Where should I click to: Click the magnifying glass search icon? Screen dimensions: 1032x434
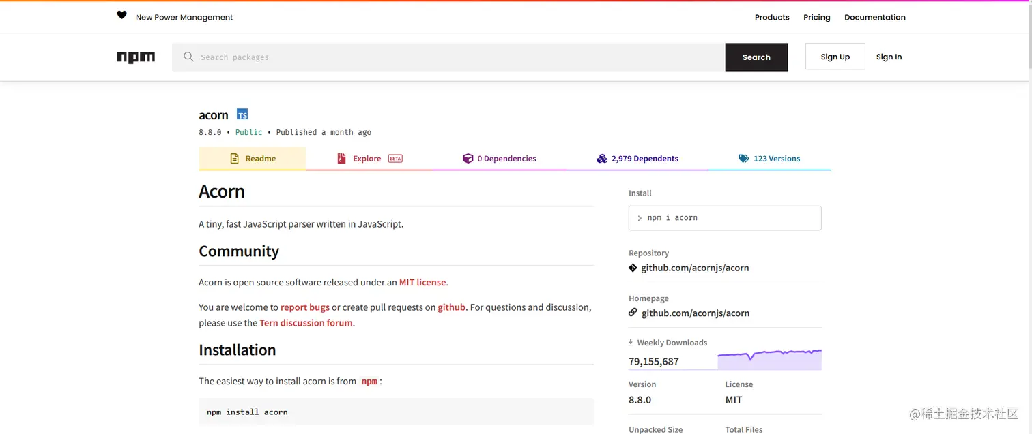click(x=188, y=57)
